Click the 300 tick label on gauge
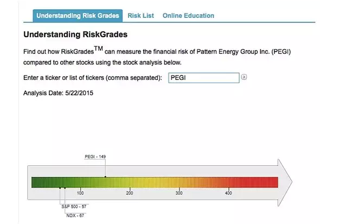339x224 pixels. (x=179, y=193)
